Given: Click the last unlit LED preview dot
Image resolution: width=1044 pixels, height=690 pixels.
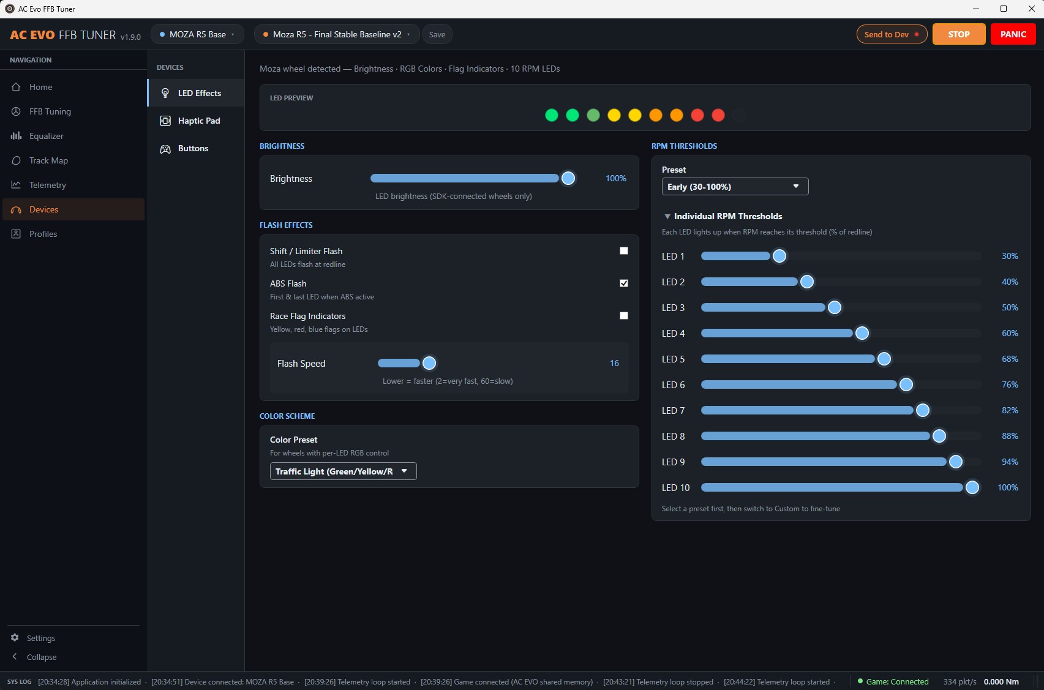Looking at the screenshot, I should point(739,115).
